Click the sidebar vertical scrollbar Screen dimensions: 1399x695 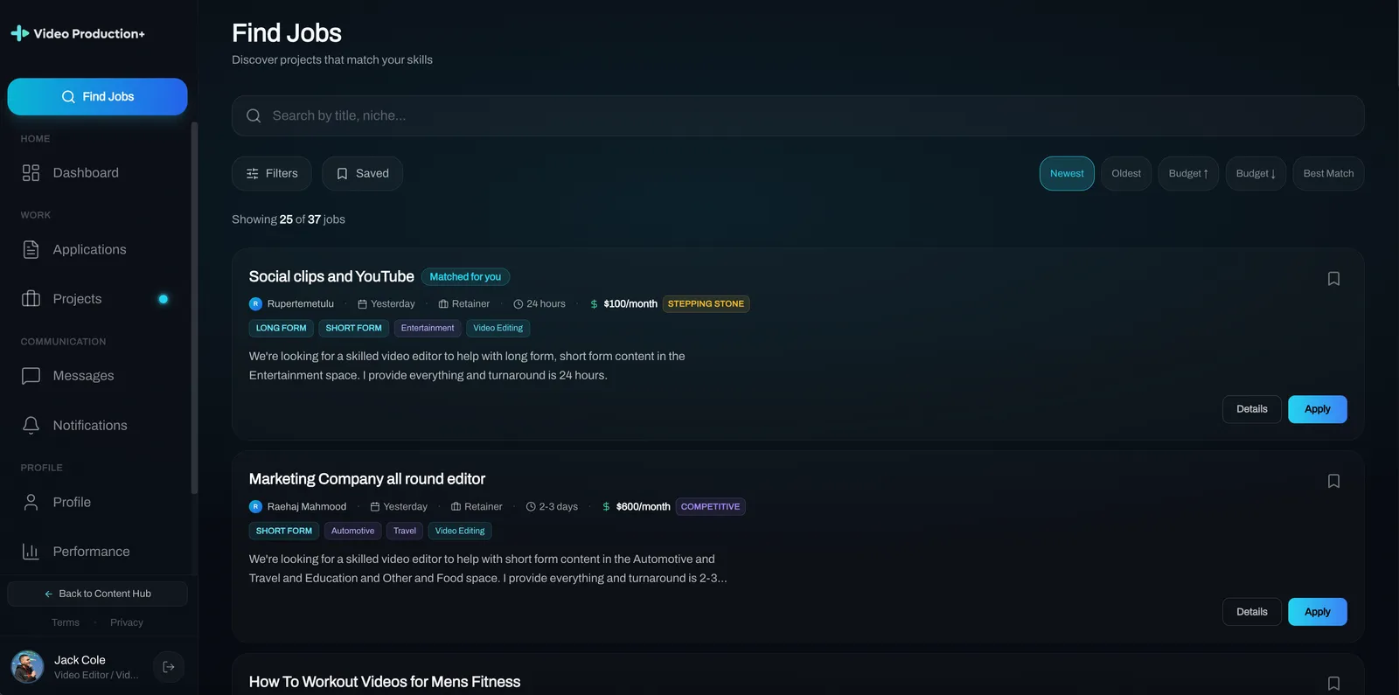coord(194,308)
